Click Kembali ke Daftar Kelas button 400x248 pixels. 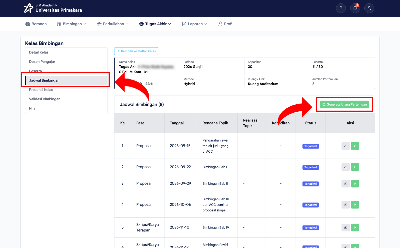coord(136,51)
